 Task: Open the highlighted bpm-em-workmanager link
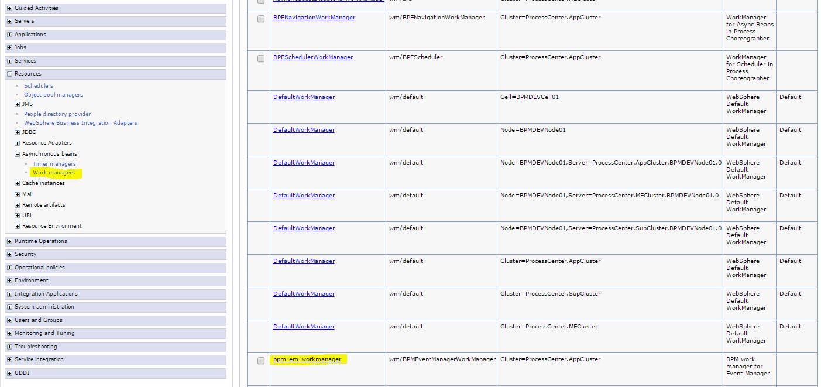[x=307, y=359]
